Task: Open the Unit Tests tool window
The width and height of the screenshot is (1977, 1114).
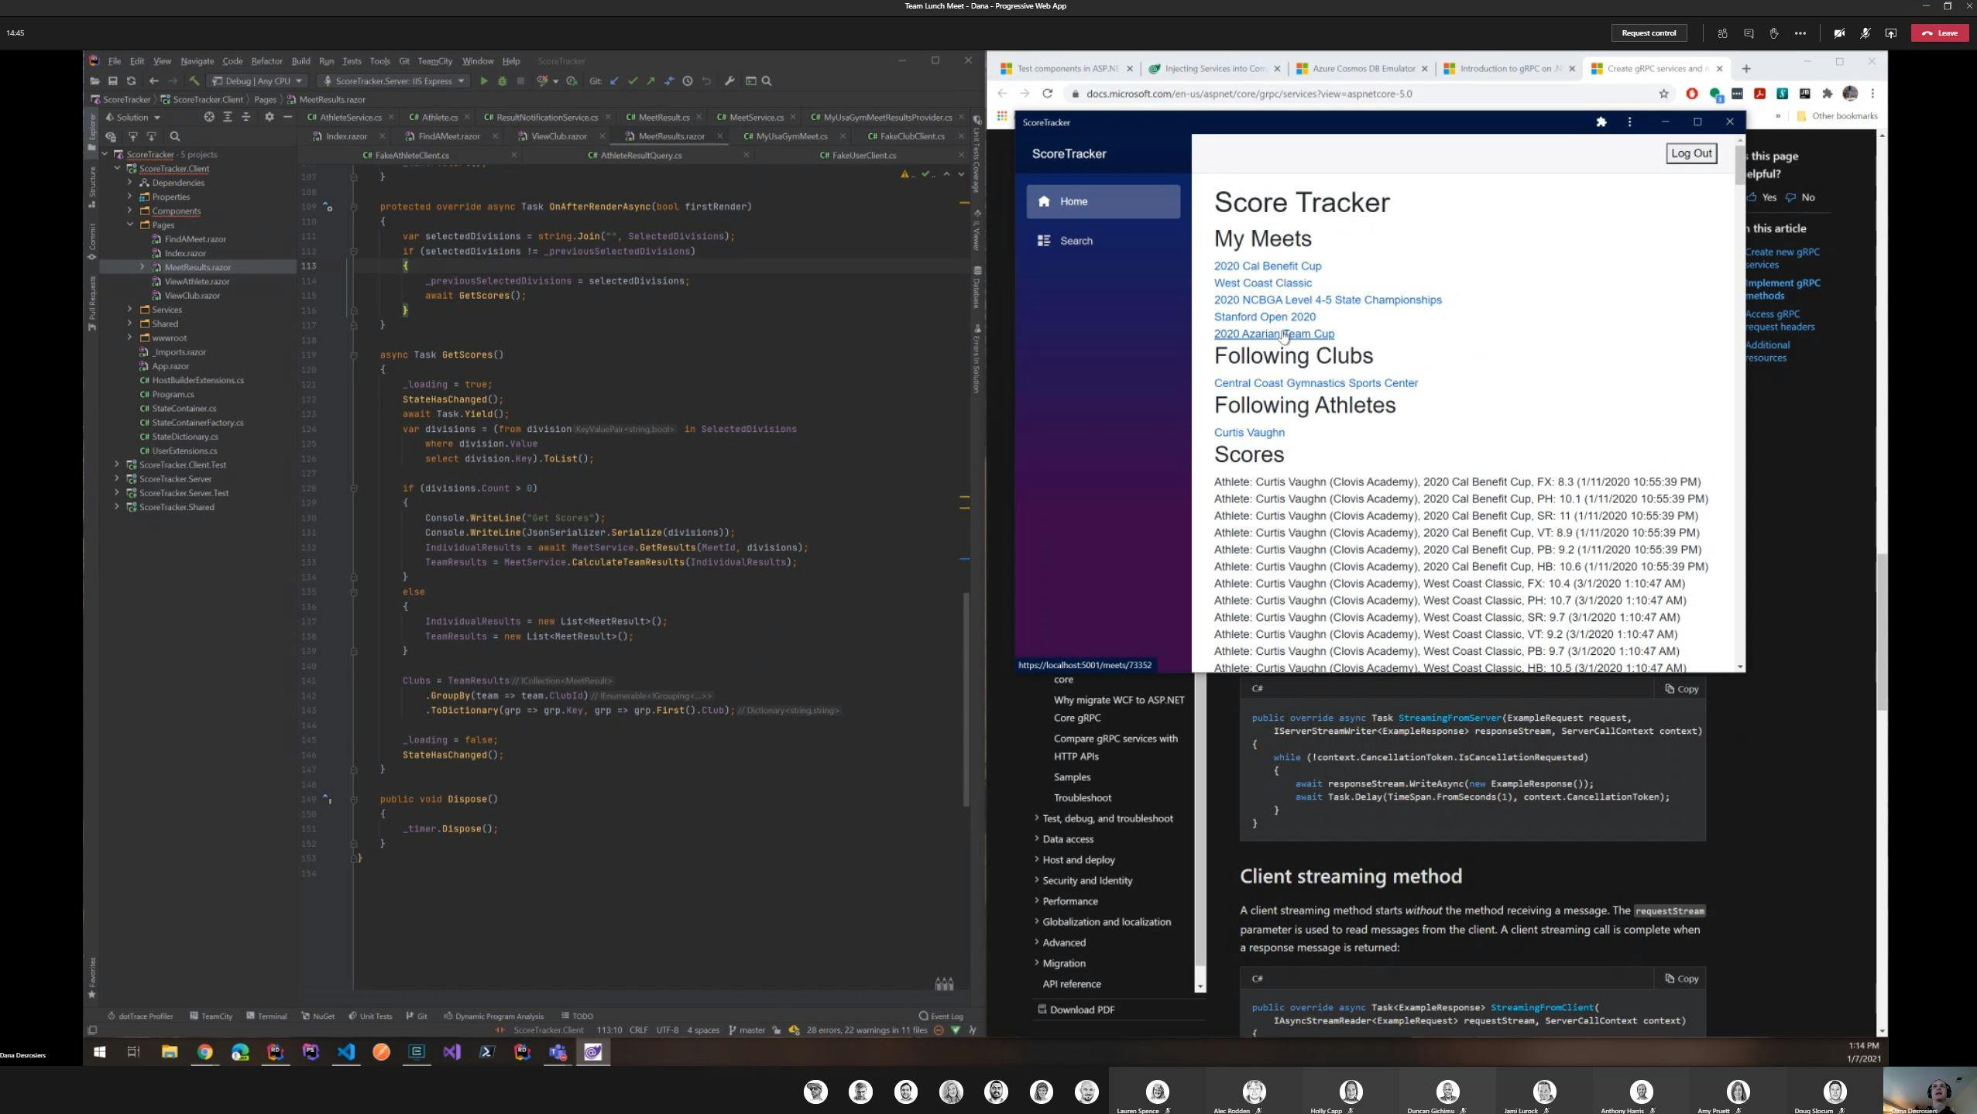Action: click(375, 1016)
